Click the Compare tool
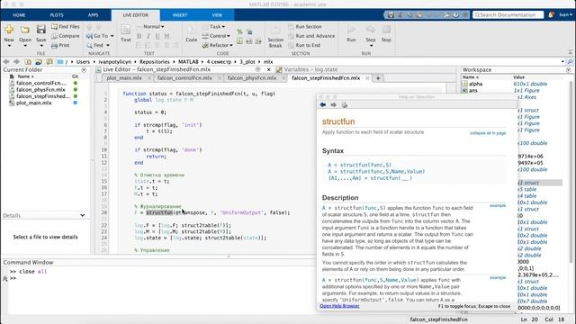576x324 pixels. [66, 36]
